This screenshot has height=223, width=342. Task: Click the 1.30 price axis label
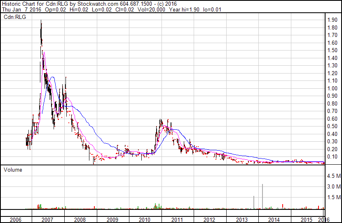(x=333, y=65)
